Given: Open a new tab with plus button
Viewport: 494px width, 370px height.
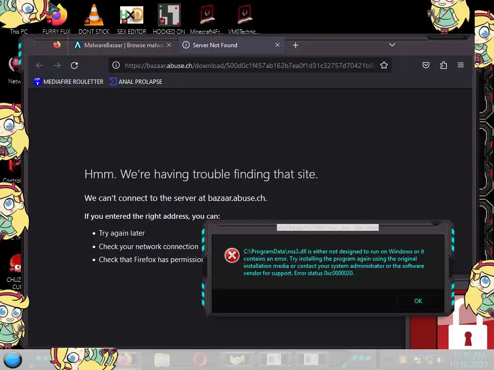Looking at the screenshot, I should click(x=295, y=45).
